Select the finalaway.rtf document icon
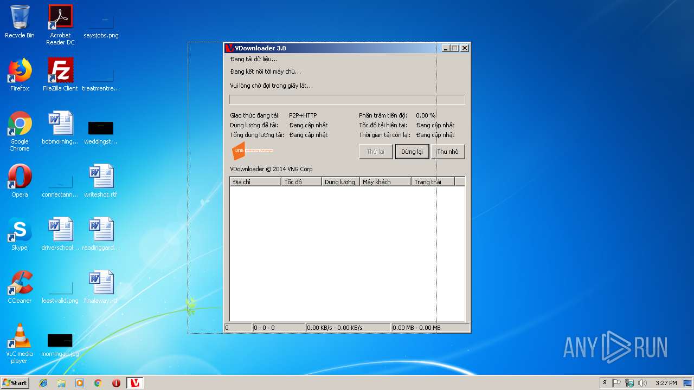The image size is (694, 390). [x=101, y=287]
